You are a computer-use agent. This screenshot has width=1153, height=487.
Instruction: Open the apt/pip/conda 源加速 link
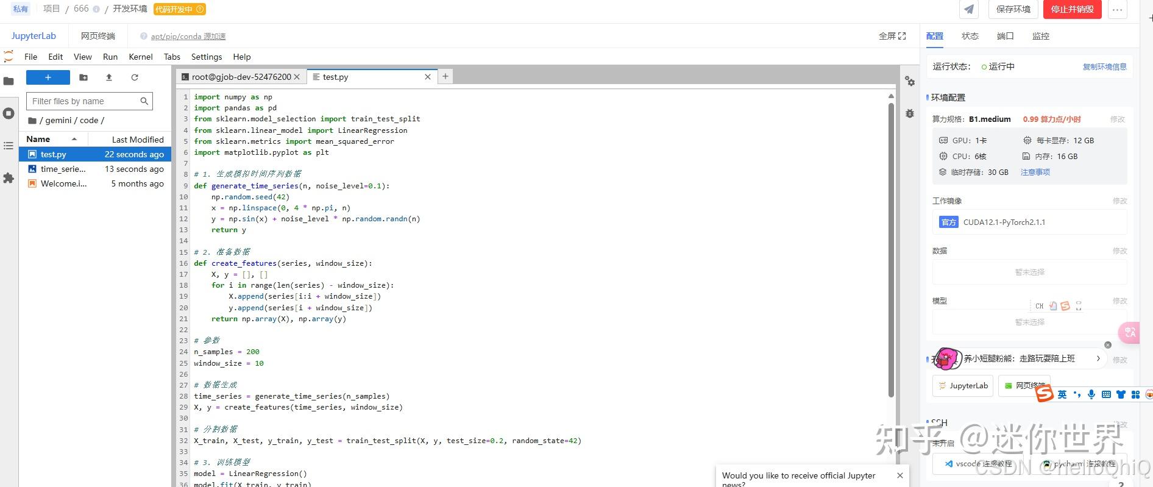pos(188,37)
